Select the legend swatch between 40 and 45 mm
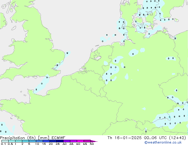Screen dimensions: 188x145 81,141
